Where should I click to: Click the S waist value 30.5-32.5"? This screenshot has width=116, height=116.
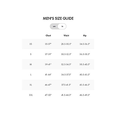(66, 54)
